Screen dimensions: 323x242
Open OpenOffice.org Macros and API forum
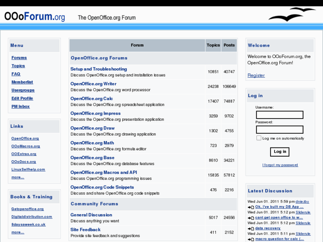point(104,172)
